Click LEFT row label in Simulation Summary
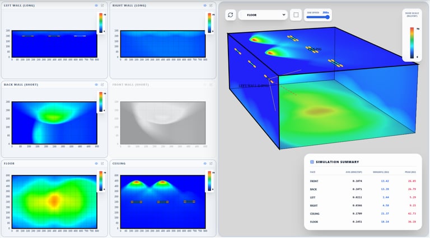Screen dimensions: 430x238 (312, 197)
